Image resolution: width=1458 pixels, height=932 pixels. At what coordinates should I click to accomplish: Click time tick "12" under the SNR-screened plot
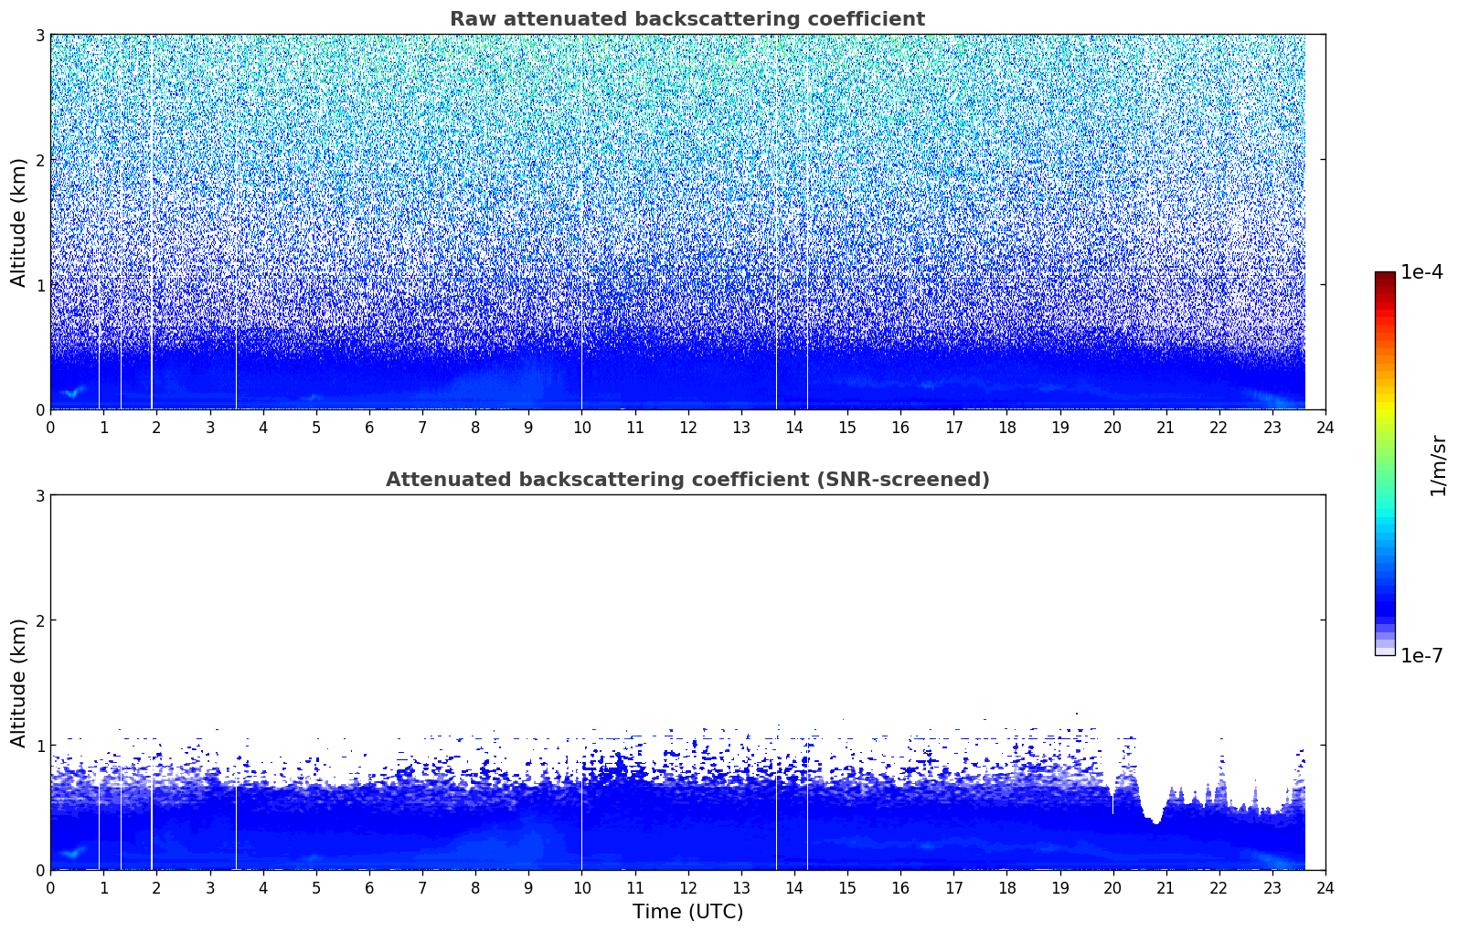point(687,887)
